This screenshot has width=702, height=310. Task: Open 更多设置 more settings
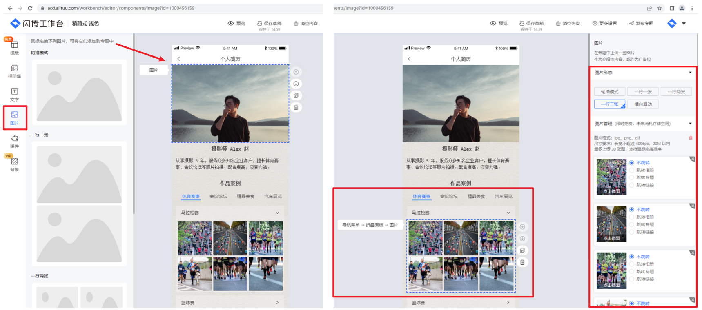click(x=604, y=24)
